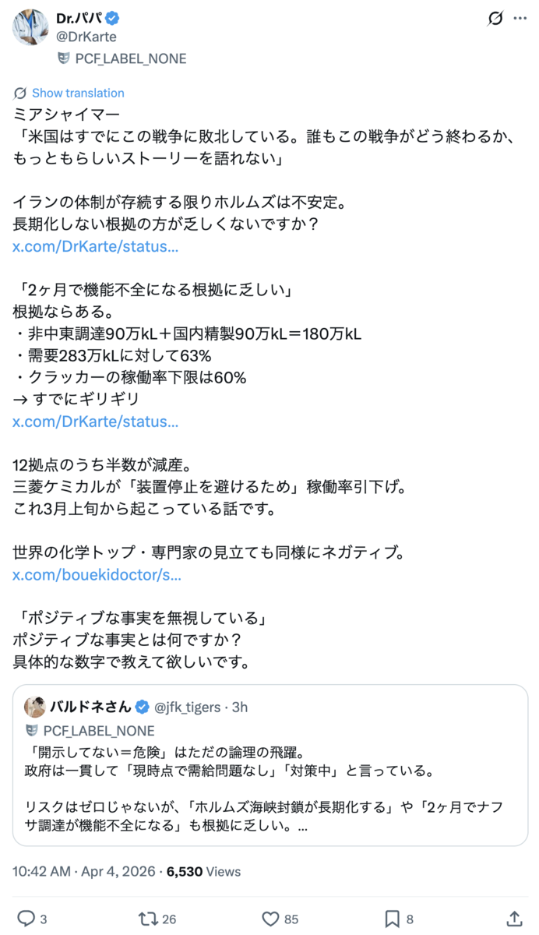
Task: Click the Grok icon beside more options
Action: [494, 19]
